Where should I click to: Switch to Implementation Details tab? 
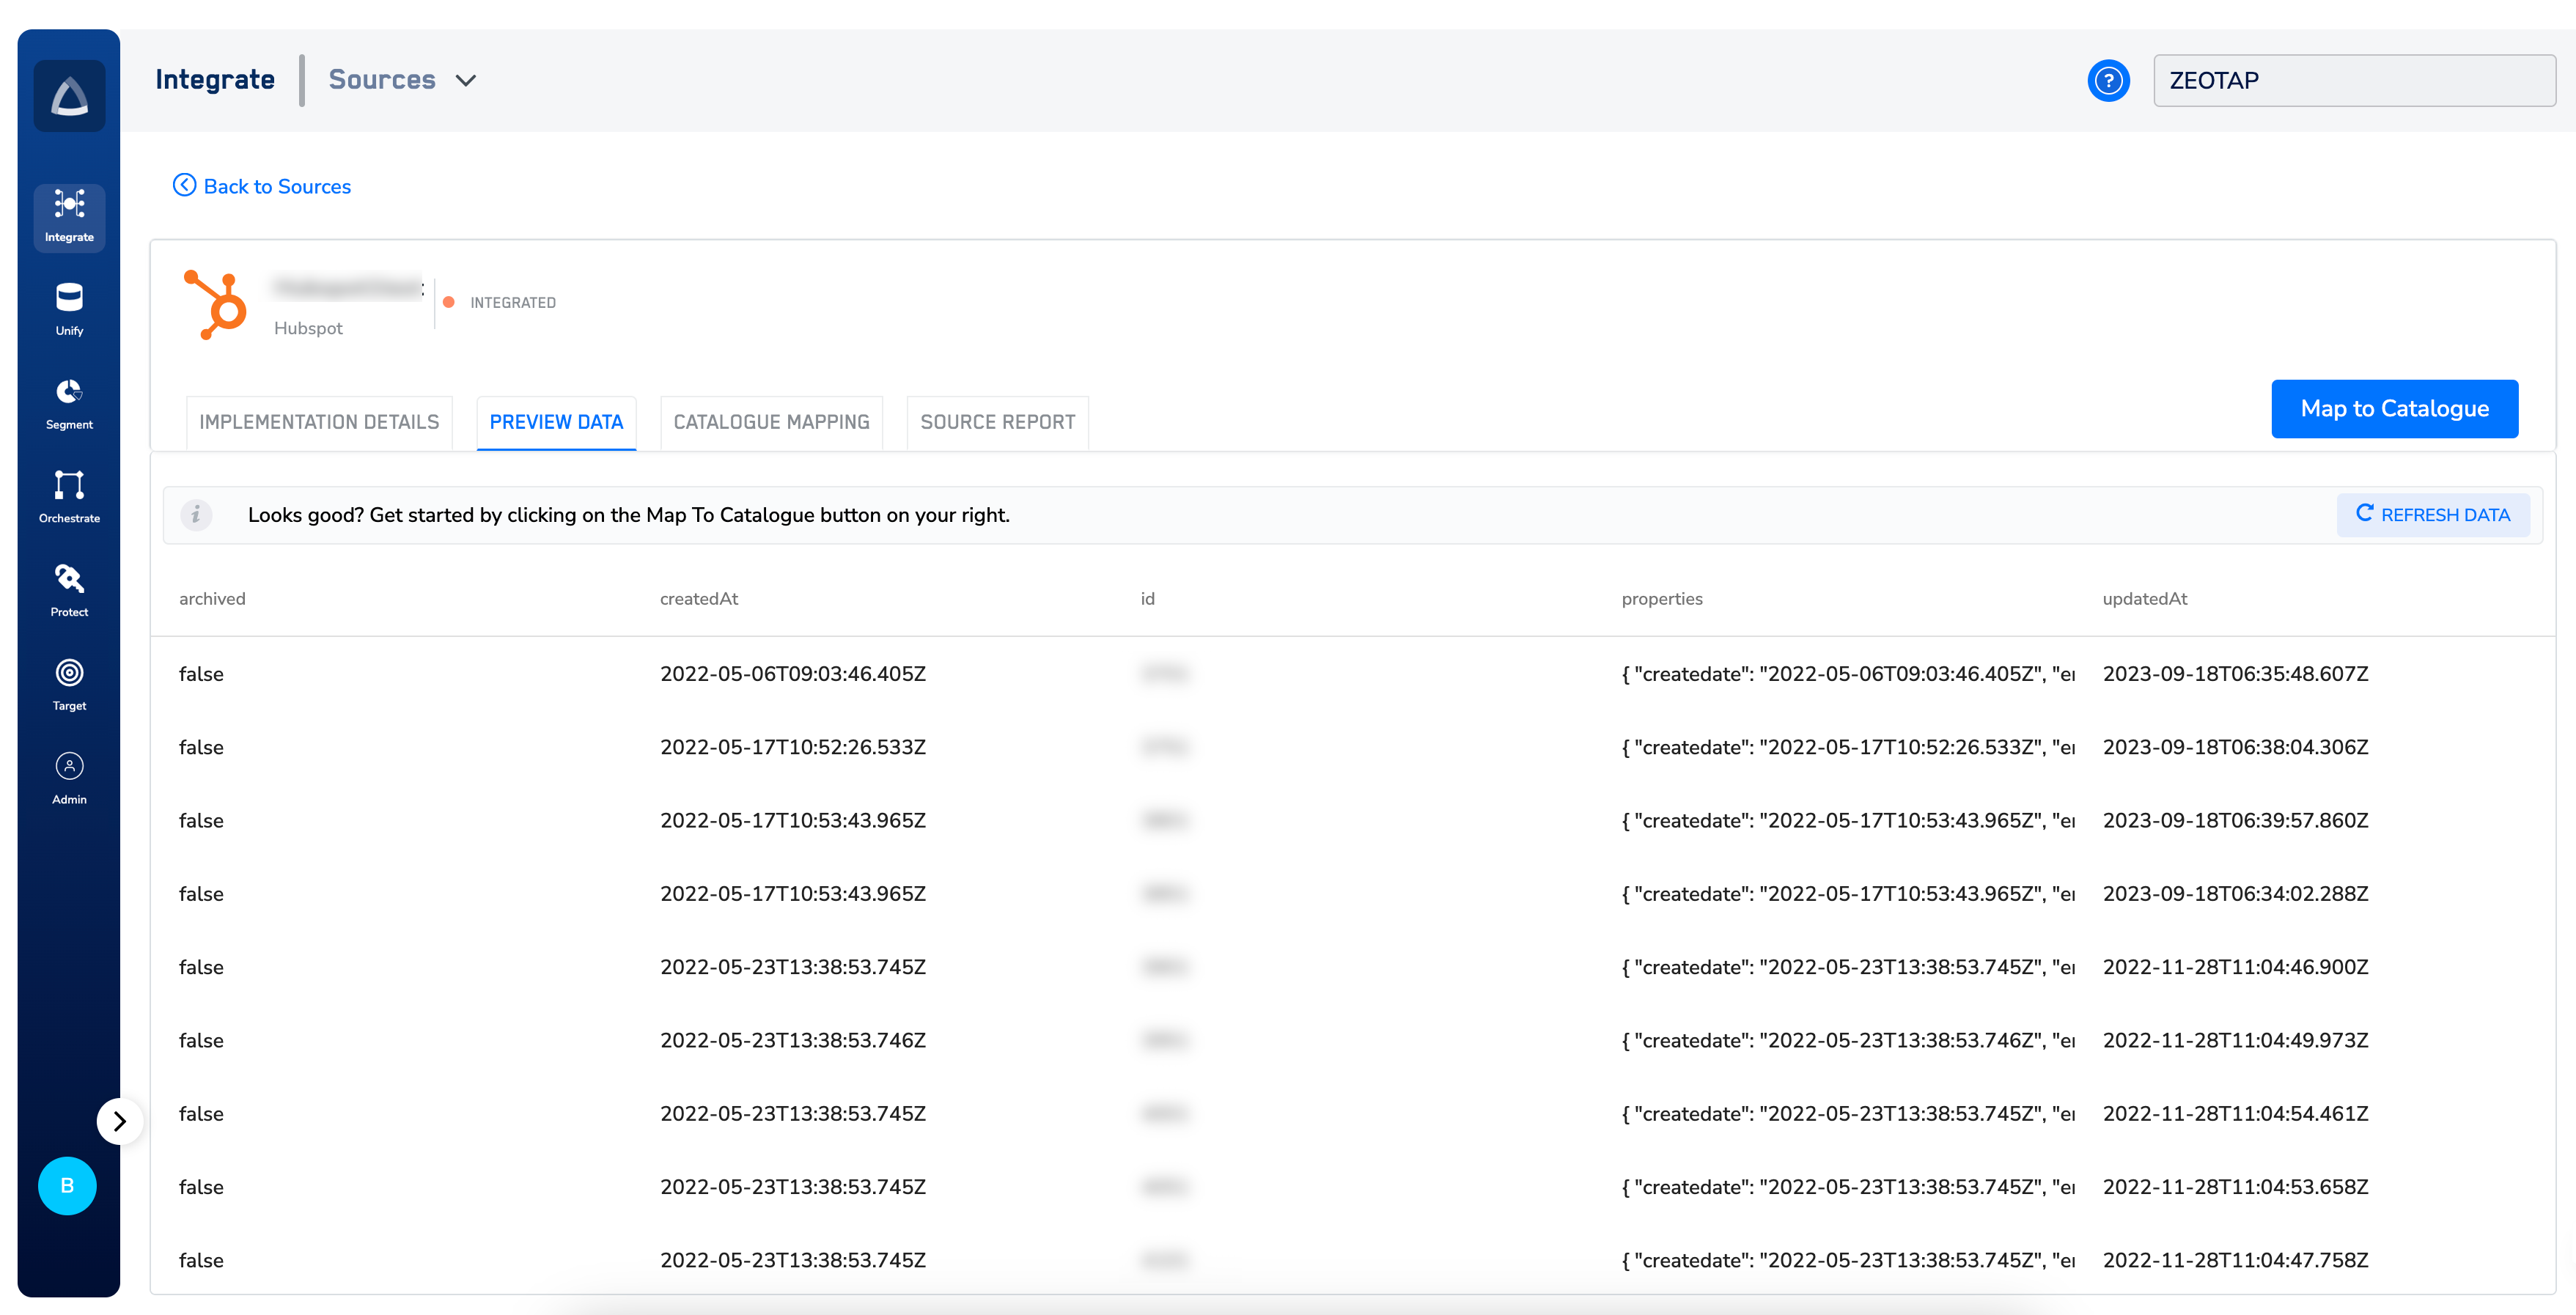point(319,422)
